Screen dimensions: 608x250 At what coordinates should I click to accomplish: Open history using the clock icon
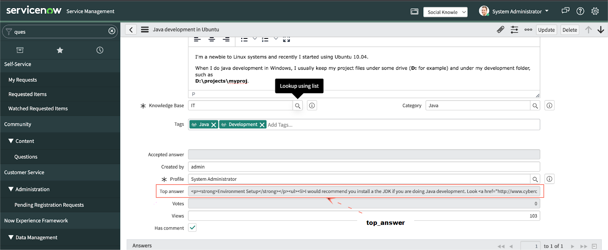point(100,50)
